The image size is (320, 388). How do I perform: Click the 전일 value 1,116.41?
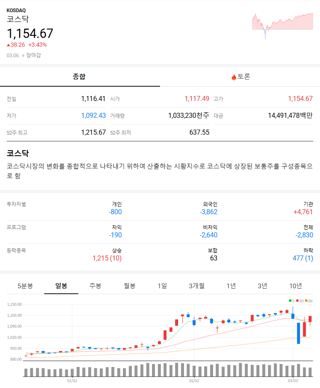(93, 99)
